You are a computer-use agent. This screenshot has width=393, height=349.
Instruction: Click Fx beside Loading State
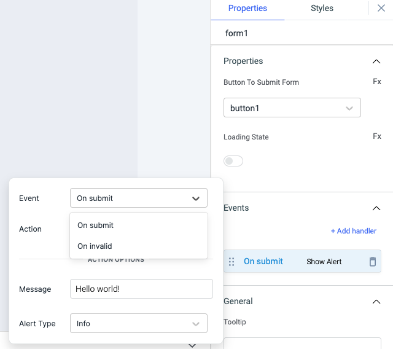point(377,136)
